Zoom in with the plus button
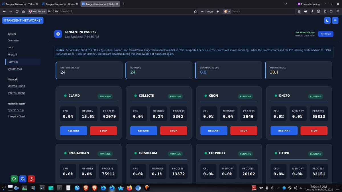The height and width of the screenshot is (192, 342). pos(217,11)
